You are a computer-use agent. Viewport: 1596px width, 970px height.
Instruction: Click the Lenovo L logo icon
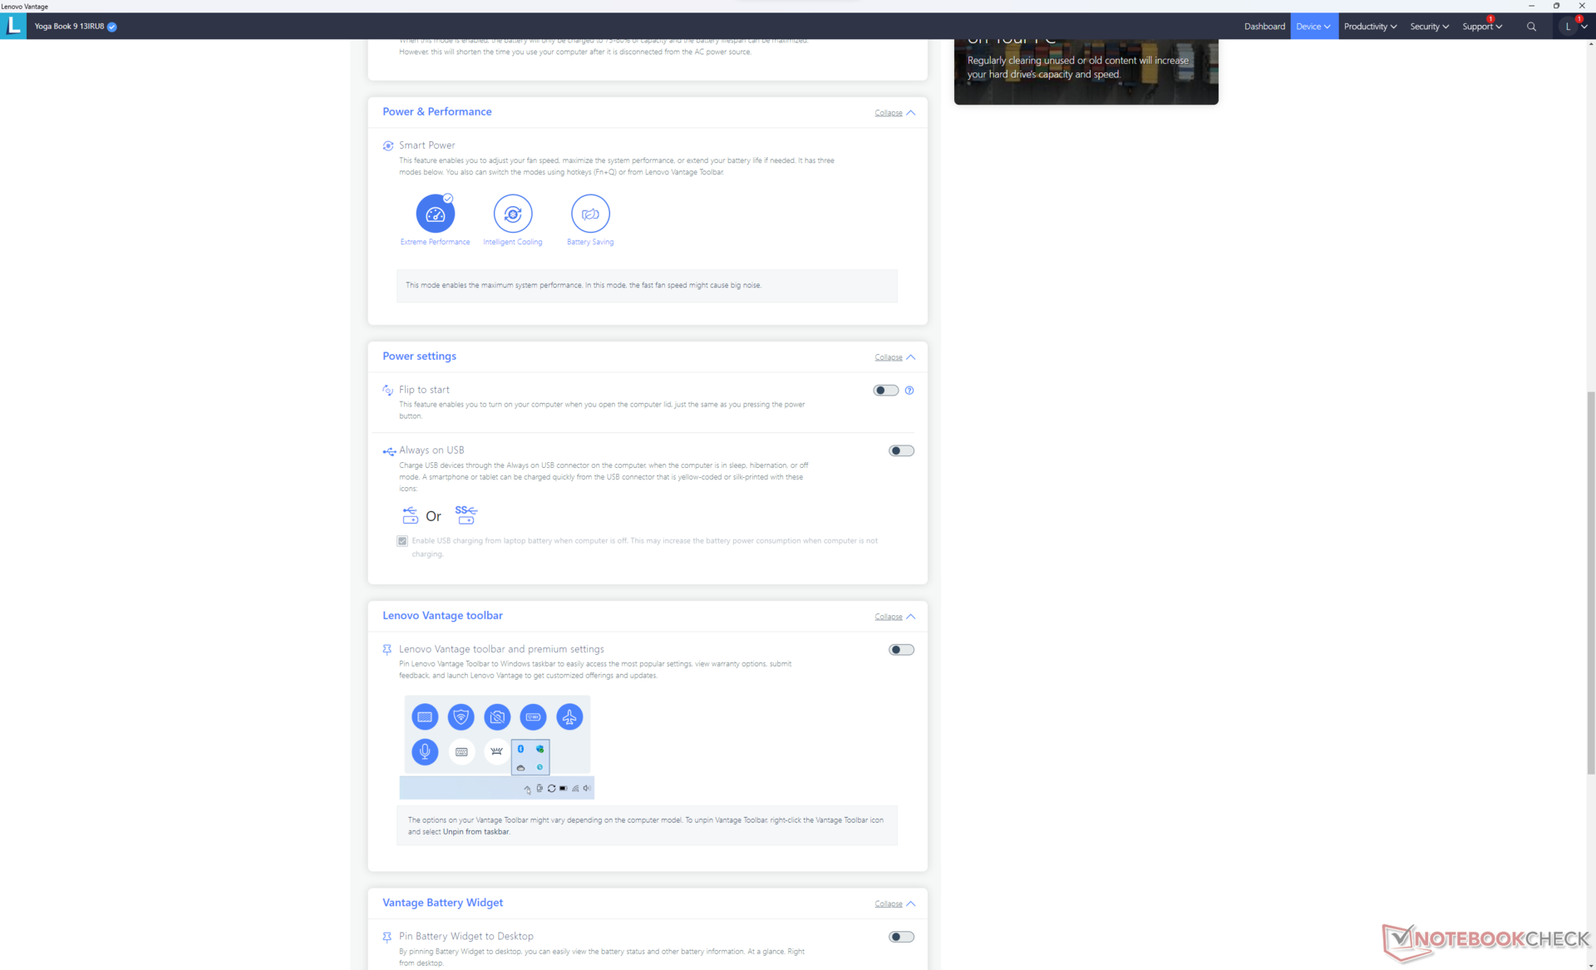tap(13, 26)
